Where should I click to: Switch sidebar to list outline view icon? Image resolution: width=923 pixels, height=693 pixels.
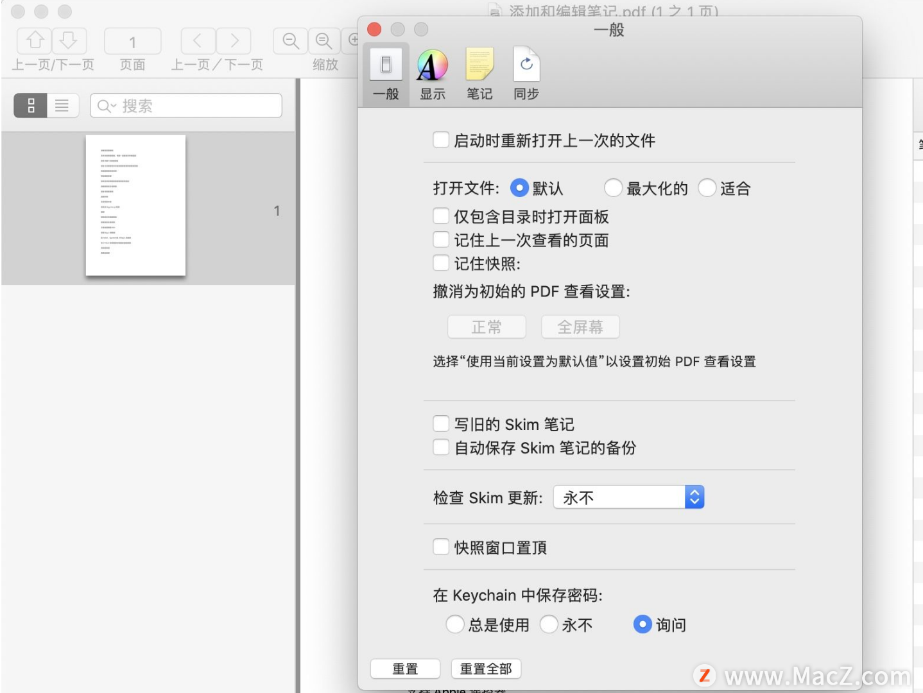tap(62, 106)
